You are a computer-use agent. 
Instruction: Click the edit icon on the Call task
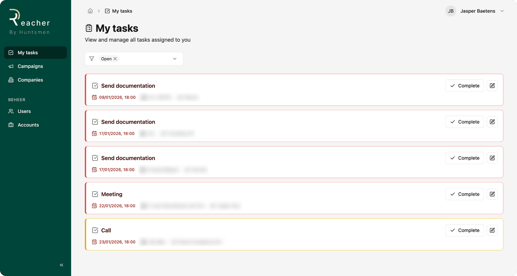click(492, 230)
